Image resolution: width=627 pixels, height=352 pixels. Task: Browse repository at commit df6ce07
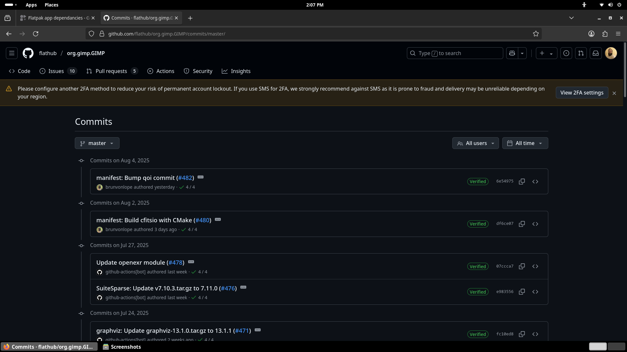(x=535, y=224)
